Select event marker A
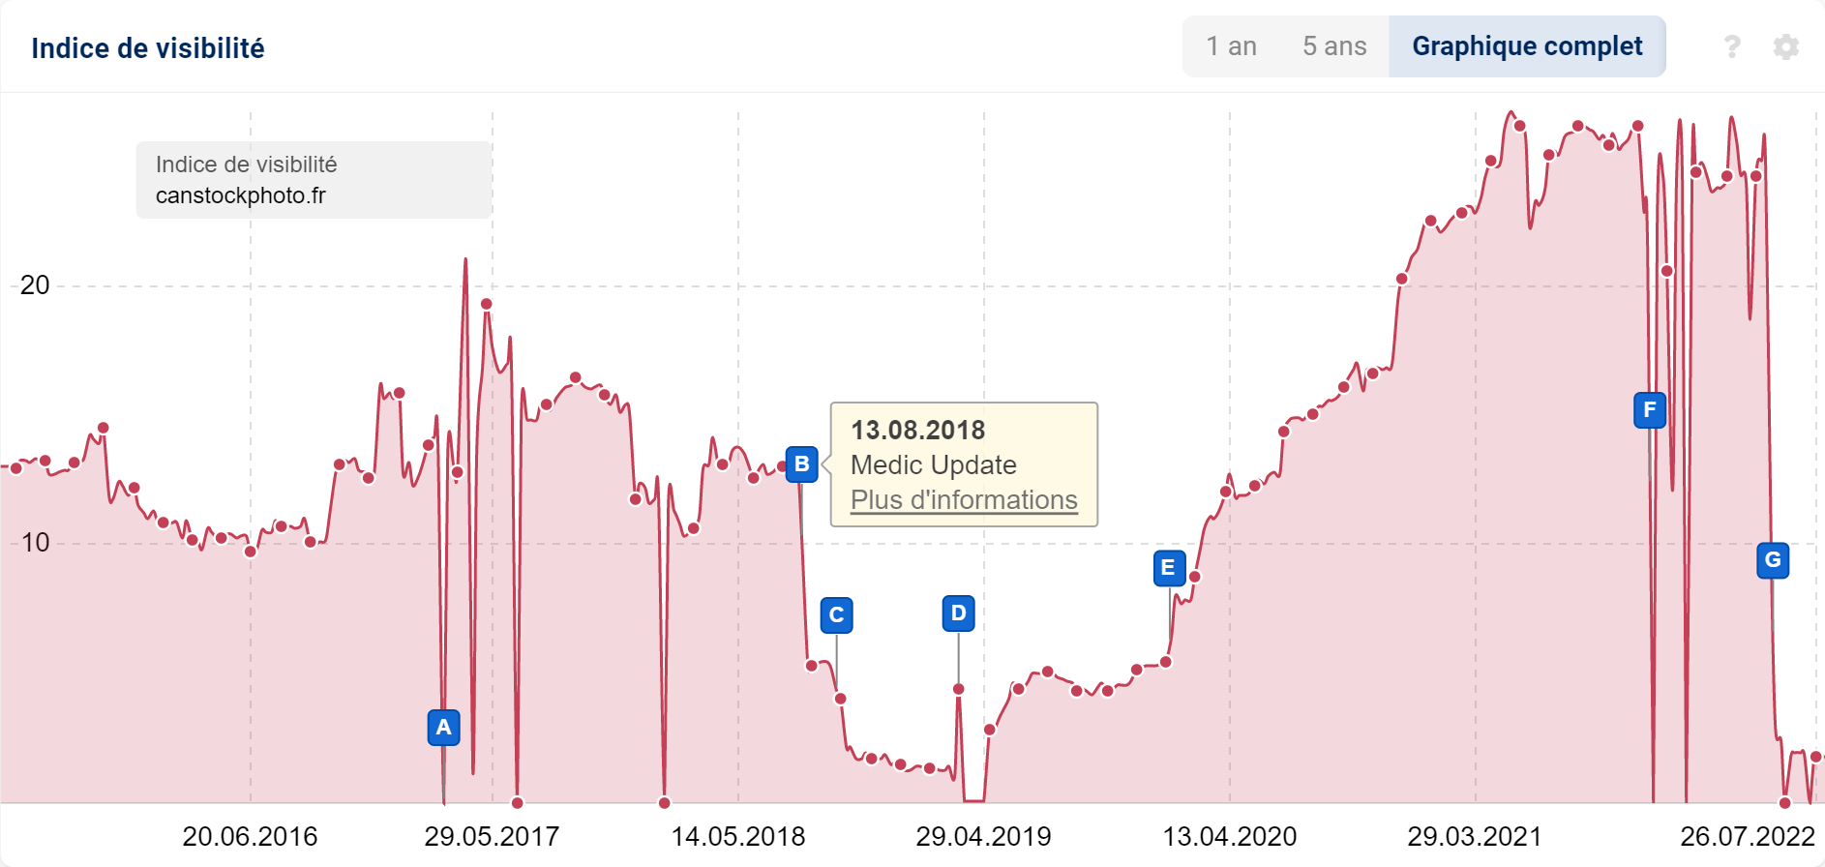The height and width of the screenshot is (867, 1825). [x=444, y=728]
